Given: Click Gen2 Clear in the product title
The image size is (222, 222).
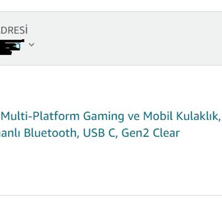Looking at the screenshot, I should 151,133.
